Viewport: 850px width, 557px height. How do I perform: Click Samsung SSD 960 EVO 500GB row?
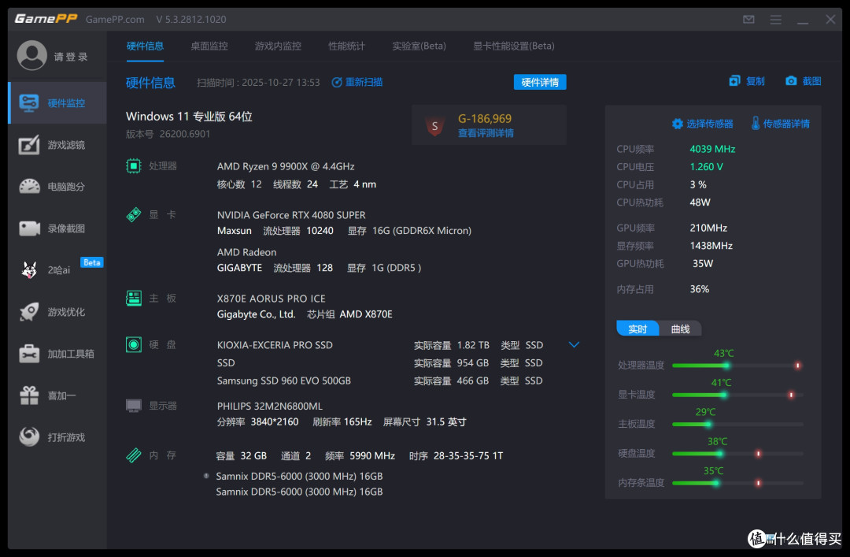379,381
